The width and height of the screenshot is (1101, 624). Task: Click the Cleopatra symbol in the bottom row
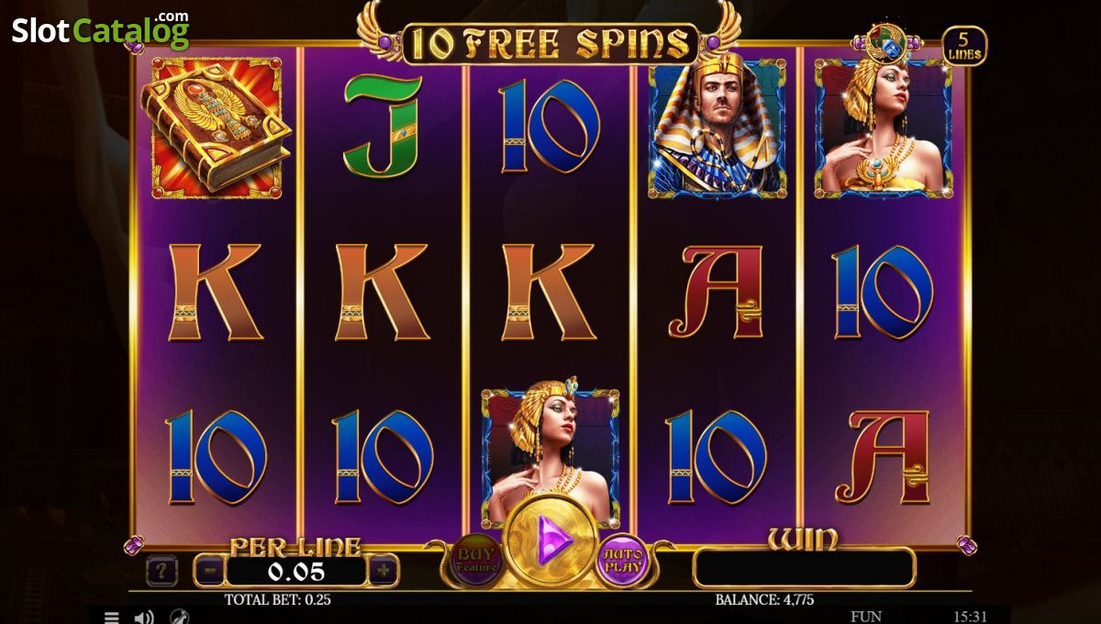click(550, 454)
